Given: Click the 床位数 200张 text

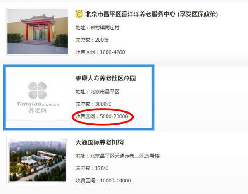Looking at the screenshot, I should (92, 40).
